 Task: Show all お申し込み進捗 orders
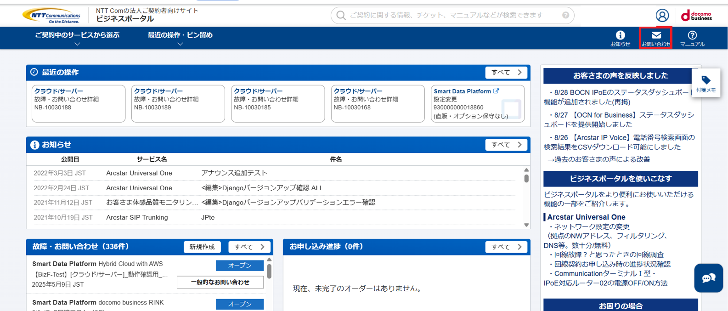pos(506,247)
